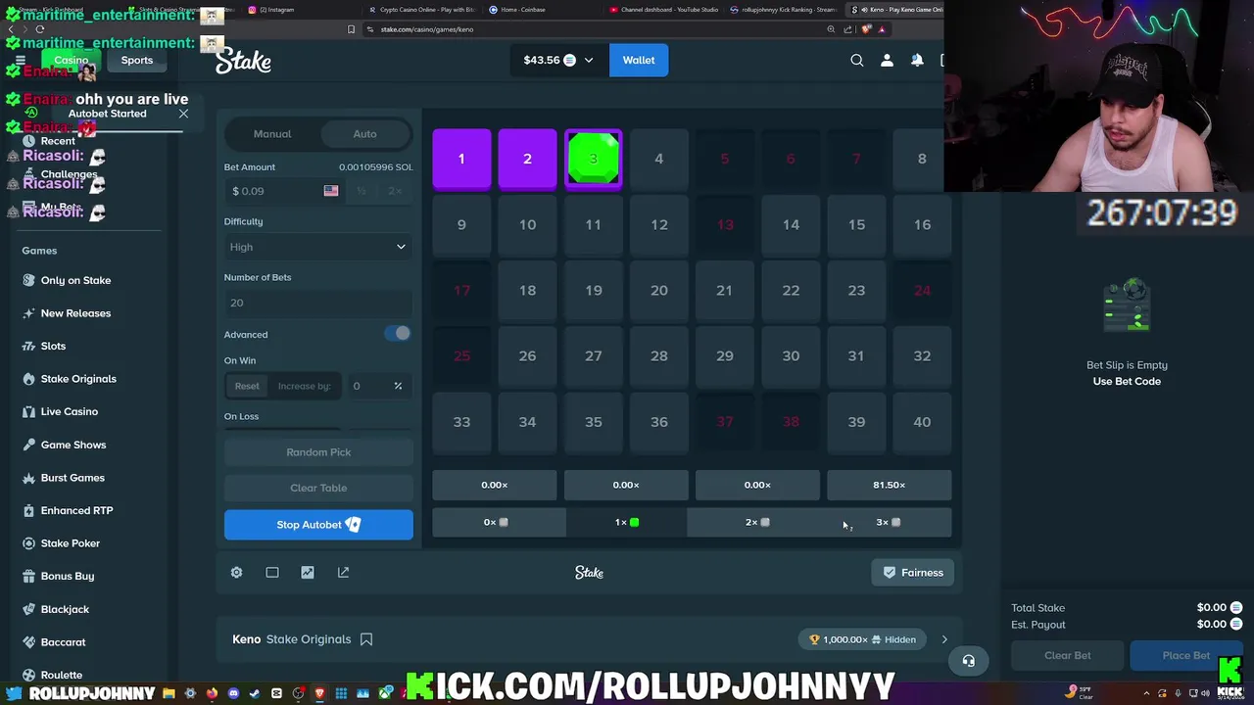Dismiss the Autobet Started notification
The image size is (1254, 705).
click(183, 114)
